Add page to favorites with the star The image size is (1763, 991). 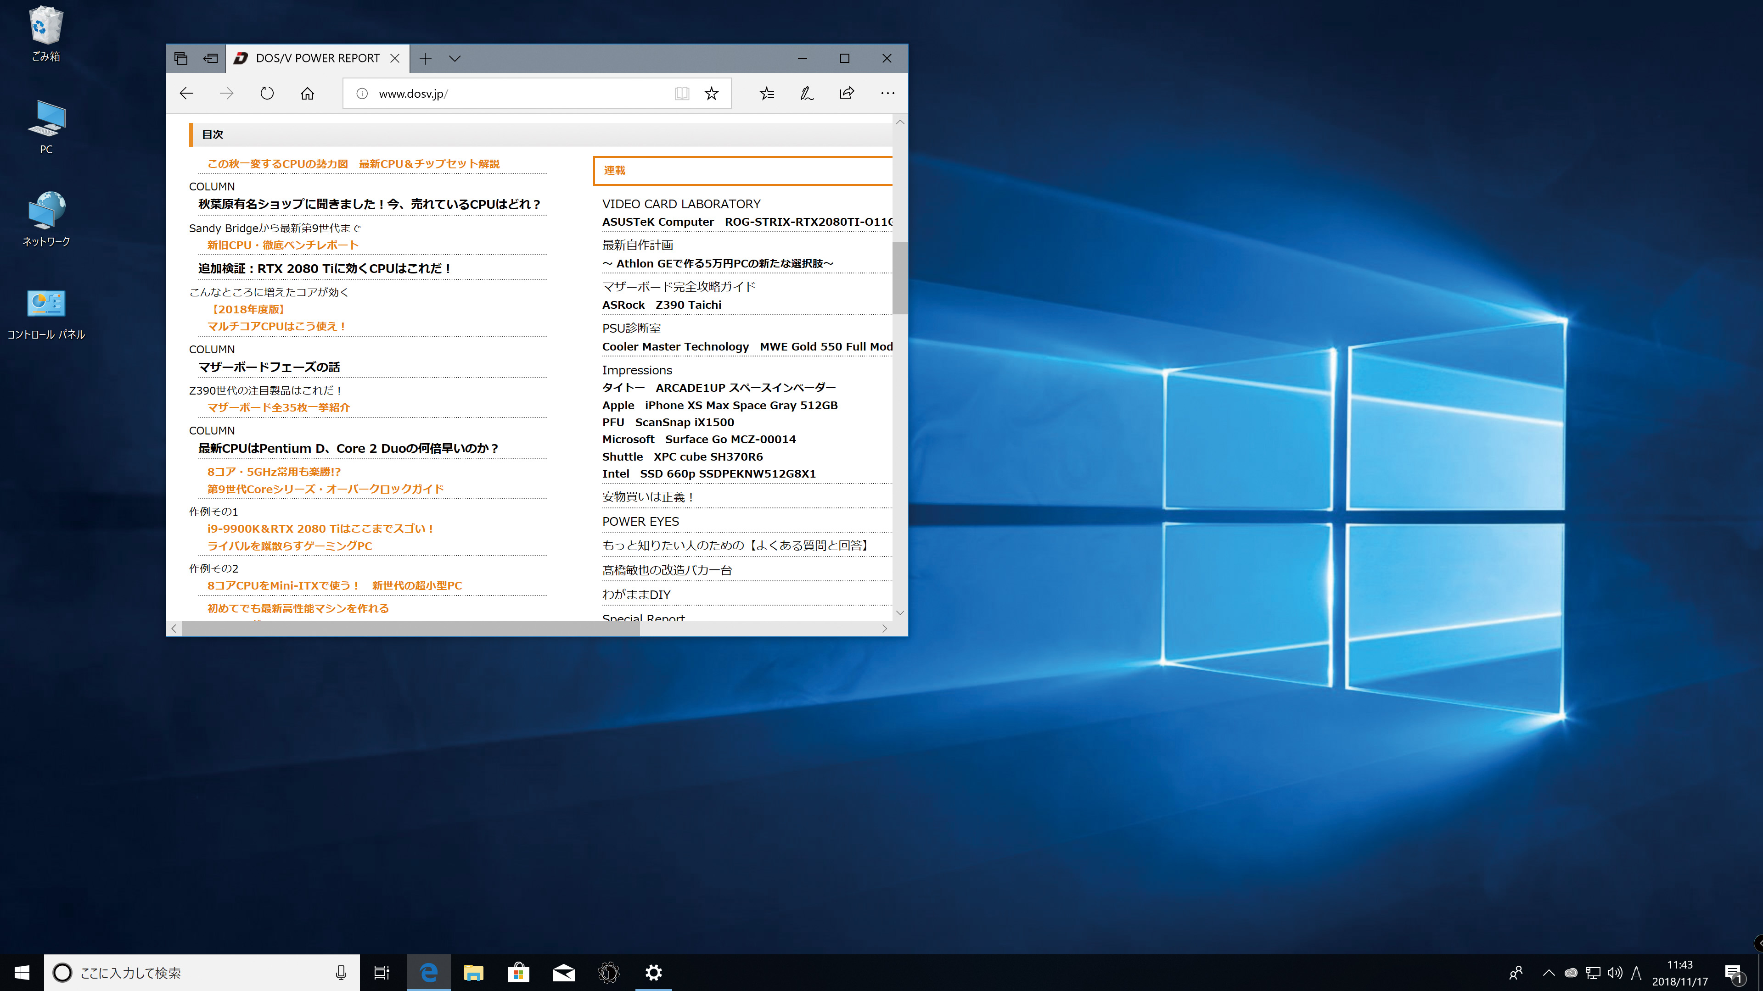[712, 94]
